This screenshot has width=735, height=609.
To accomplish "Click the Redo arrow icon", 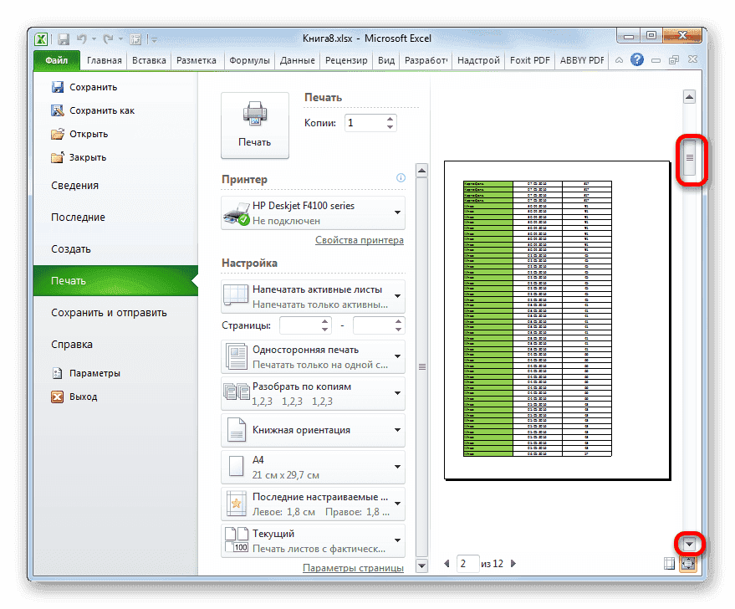I will [x=110, y=38].
